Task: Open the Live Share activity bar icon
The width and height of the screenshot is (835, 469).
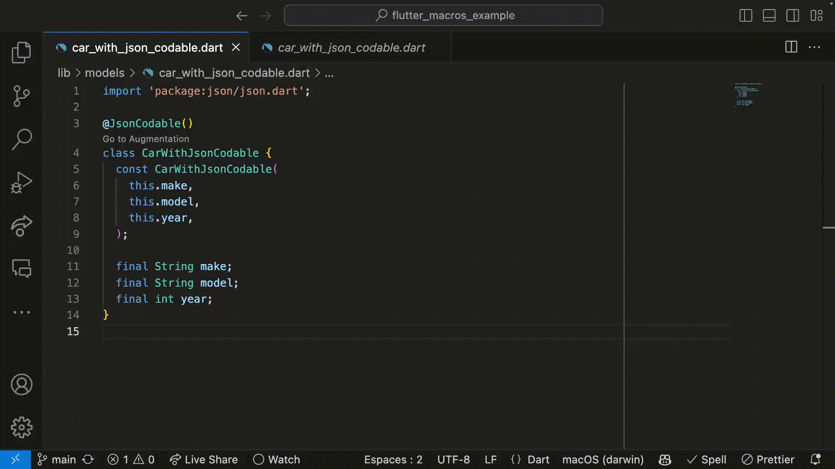Action: point(21,225)
